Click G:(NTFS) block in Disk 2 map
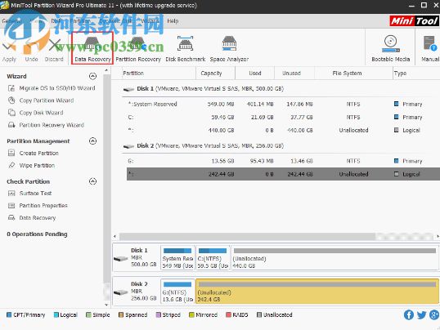440x330 pixels. tap(177, 292)
